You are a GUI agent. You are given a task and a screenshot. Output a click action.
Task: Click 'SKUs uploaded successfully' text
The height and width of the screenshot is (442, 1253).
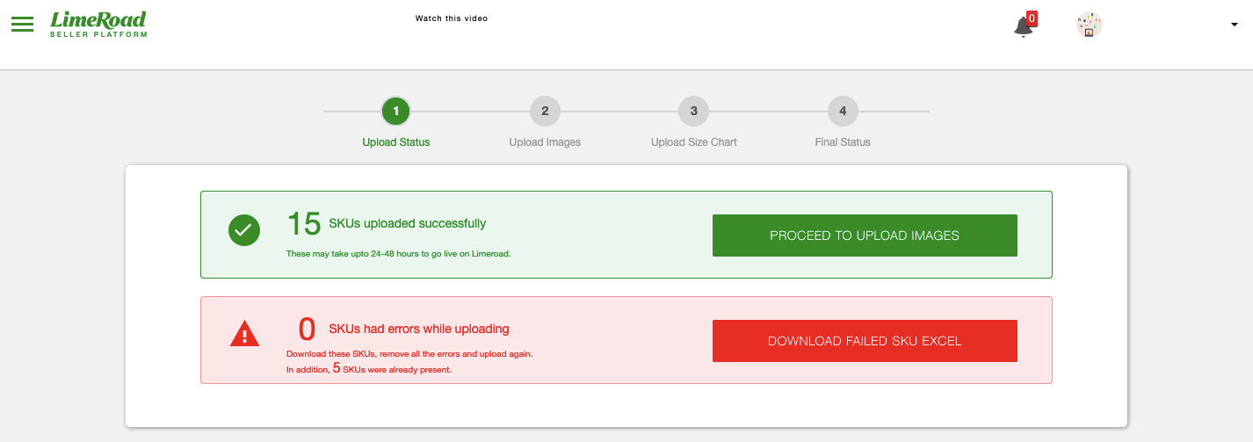click(407, 224)
